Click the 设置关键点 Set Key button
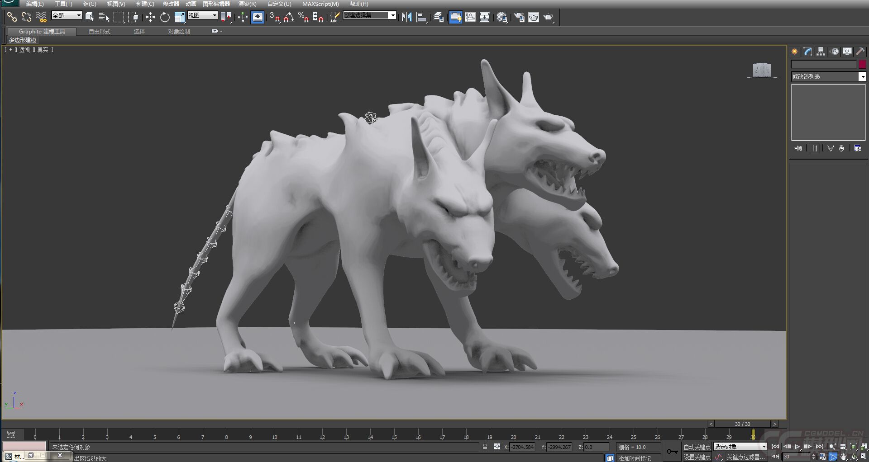The height and width of the screenshot is (462, 869). tap(697, 457)
